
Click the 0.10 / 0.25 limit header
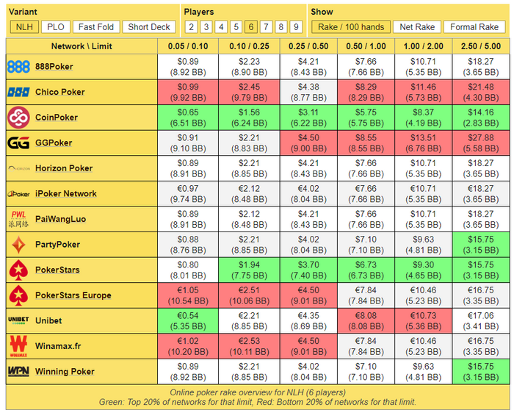(249, 46)
